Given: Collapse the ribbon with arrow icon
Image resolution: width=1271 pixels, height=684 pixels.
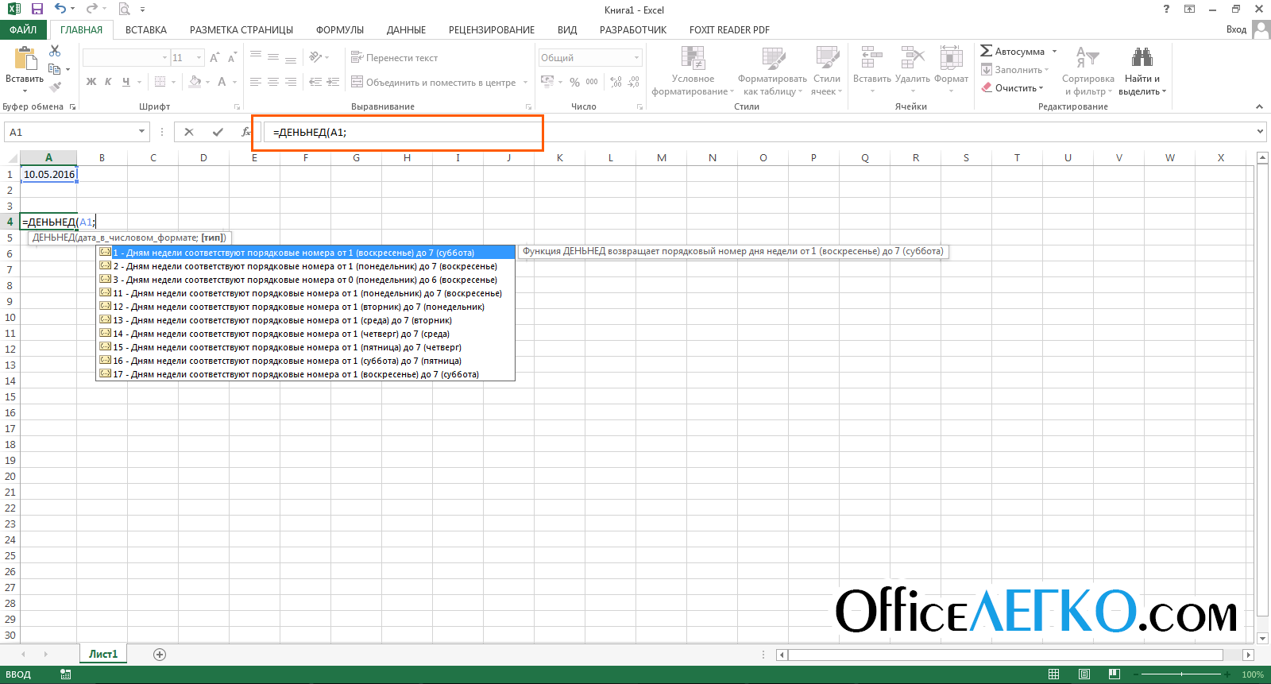Looking at the screenshot, I should [1259, 106].
